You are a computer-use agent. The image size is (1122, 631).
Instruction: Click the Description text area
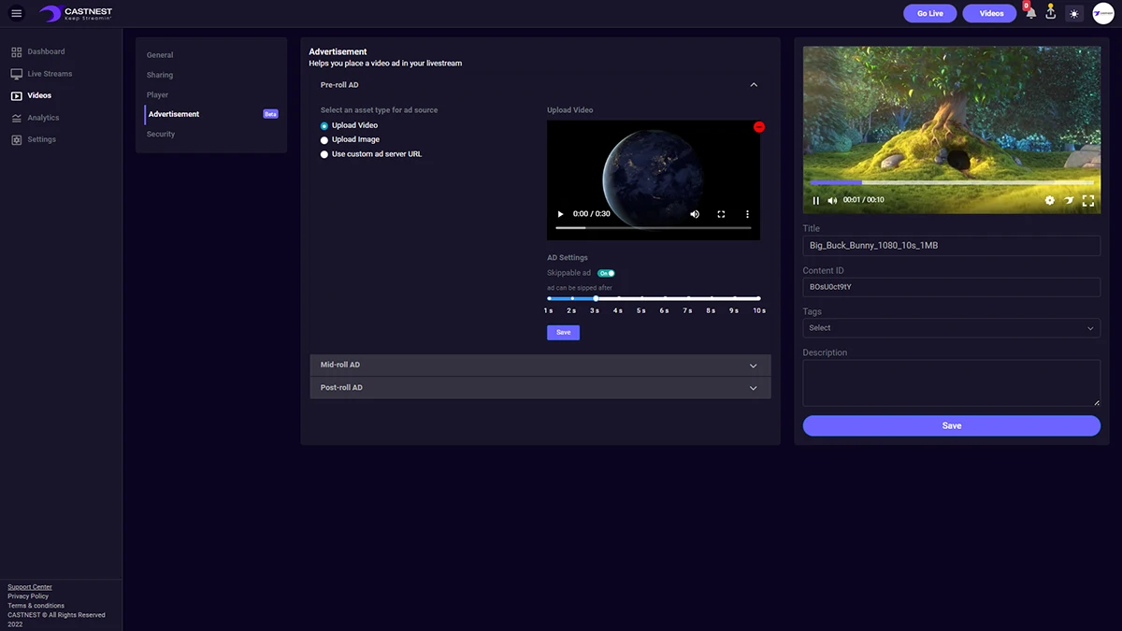[952, 383]
